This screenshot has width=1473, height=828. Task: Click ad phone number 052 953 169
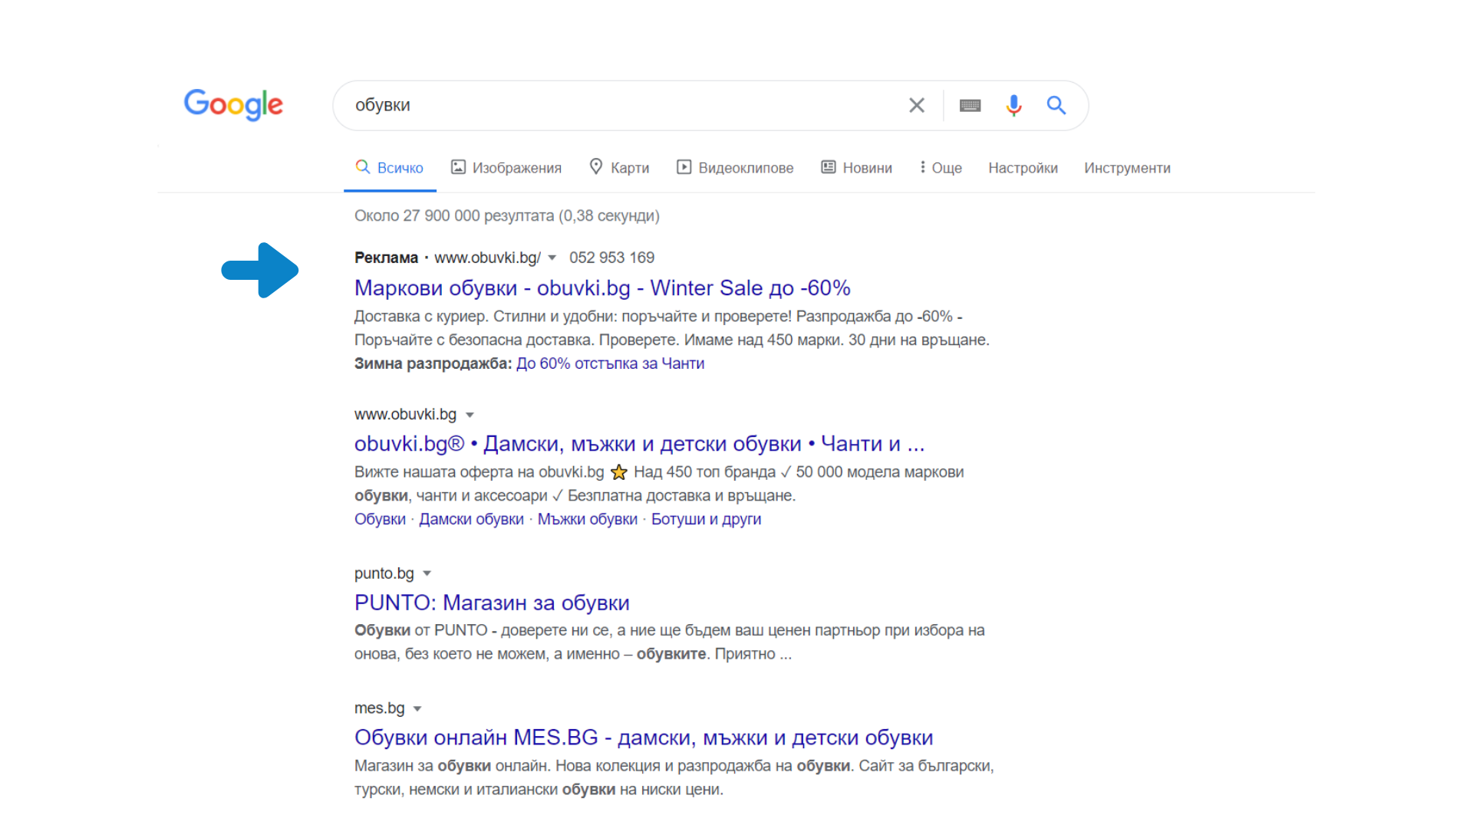pos(611,258)
